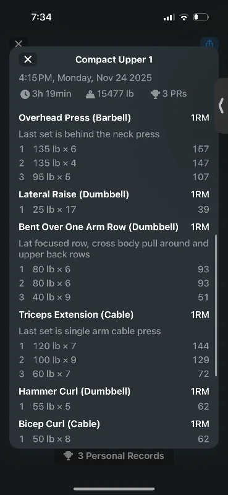
Task: Tap the dimmed X icon behind the popup
Action: (19, 43)
